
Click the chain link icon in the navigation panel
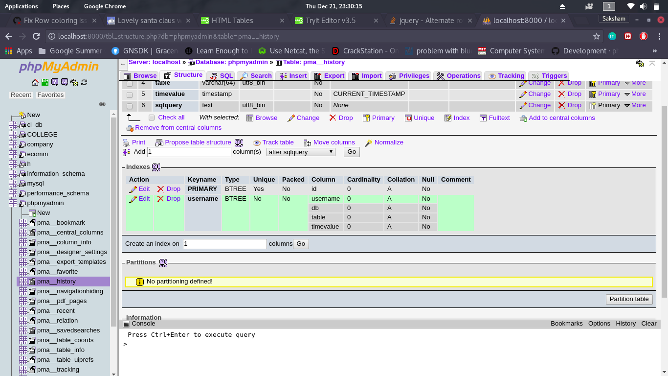pos(102,104)
